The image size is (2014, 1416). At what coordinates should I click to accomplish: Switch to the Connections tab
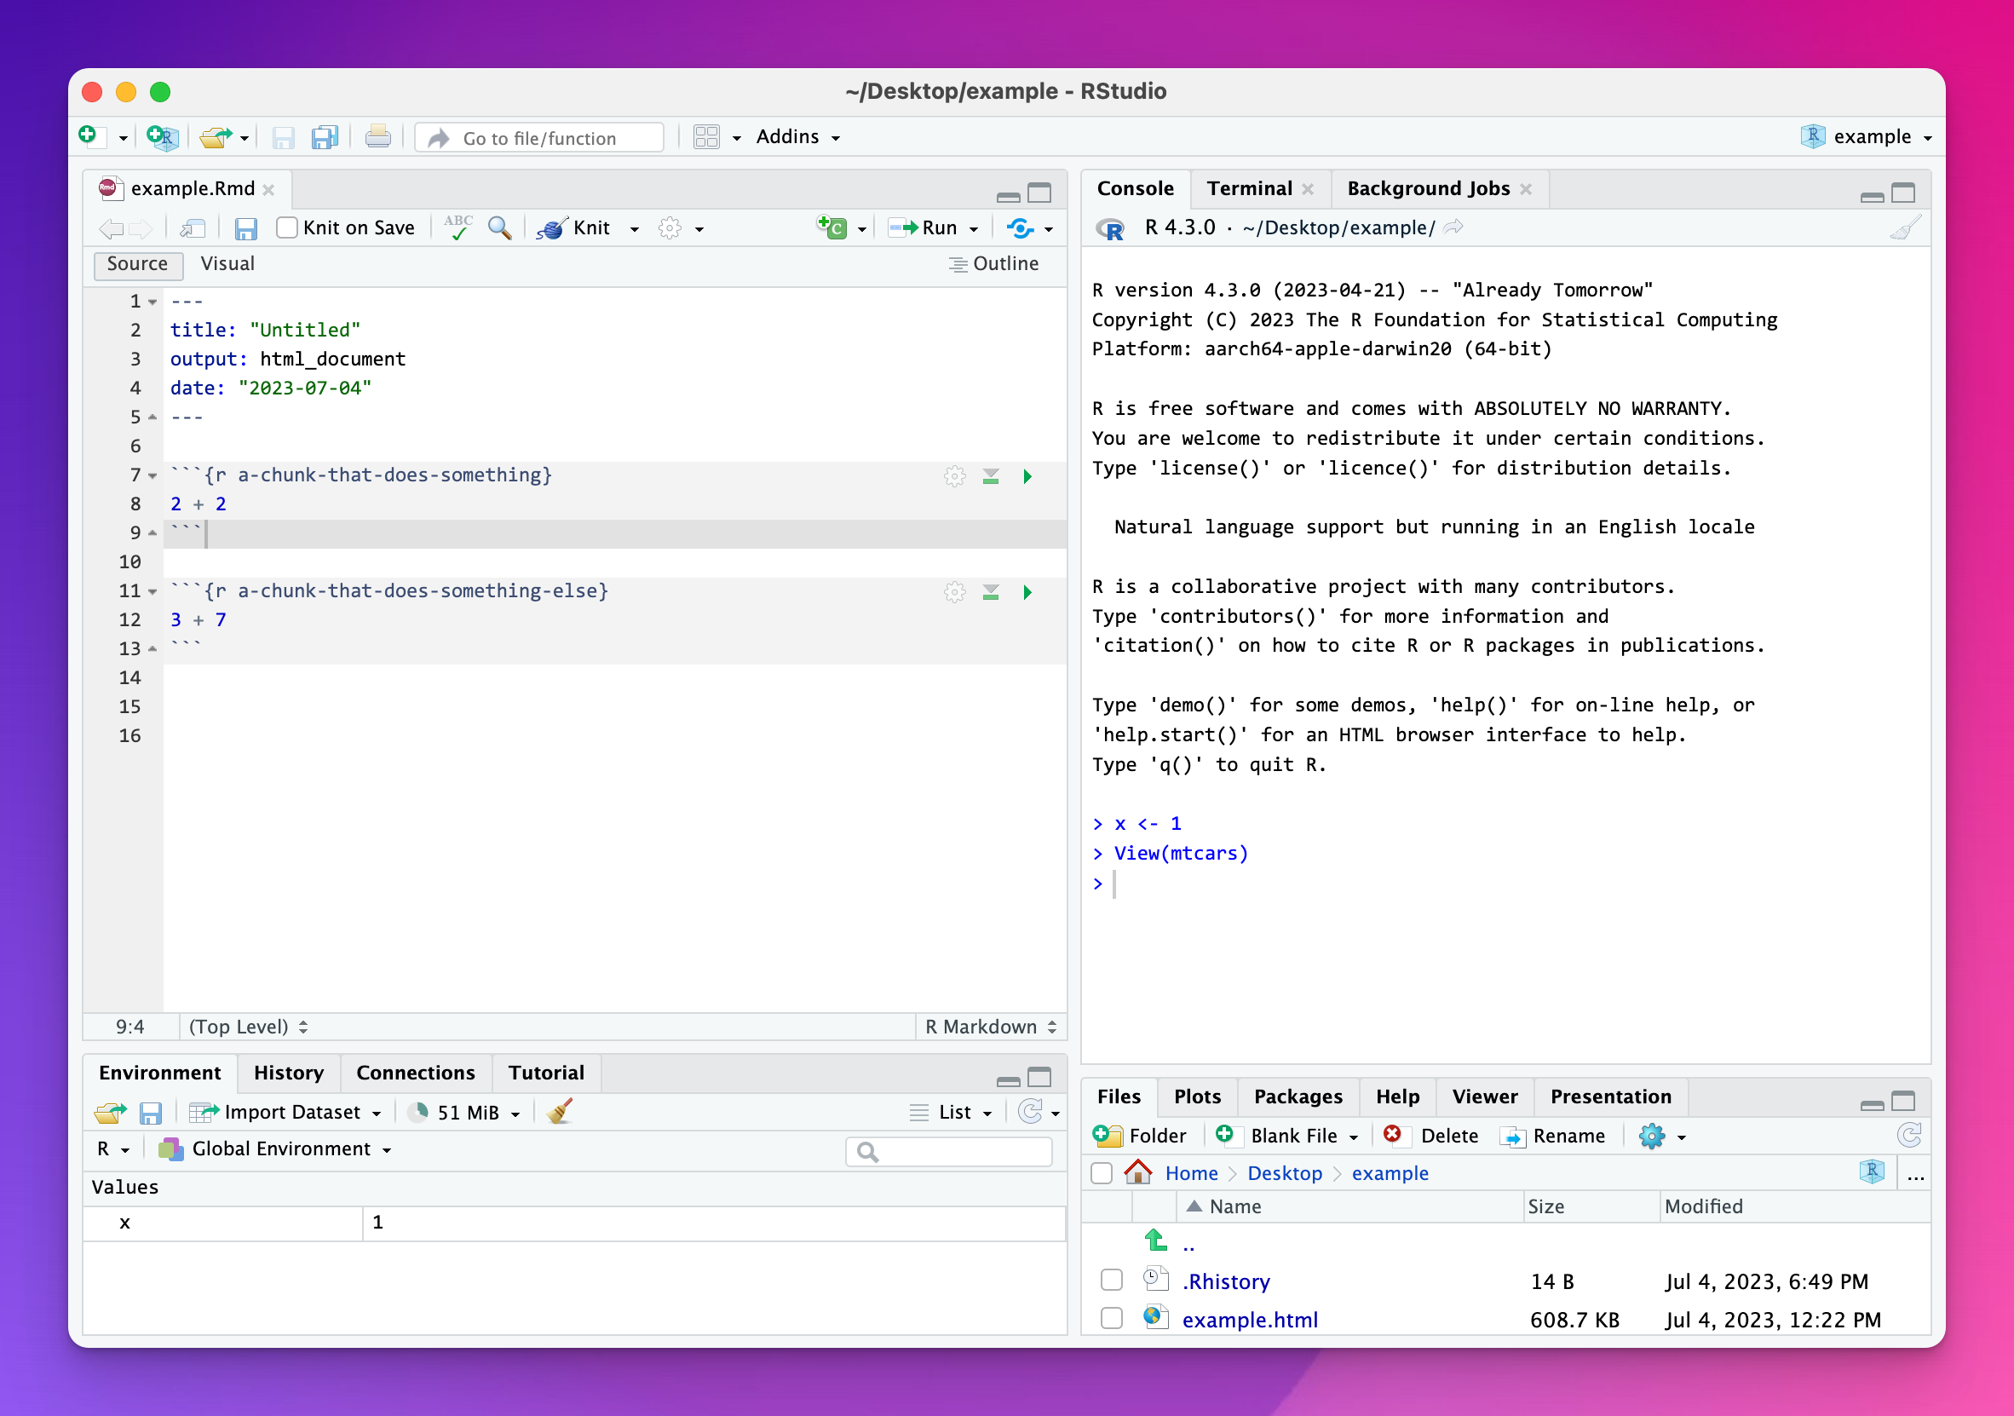click(416, 1073)
